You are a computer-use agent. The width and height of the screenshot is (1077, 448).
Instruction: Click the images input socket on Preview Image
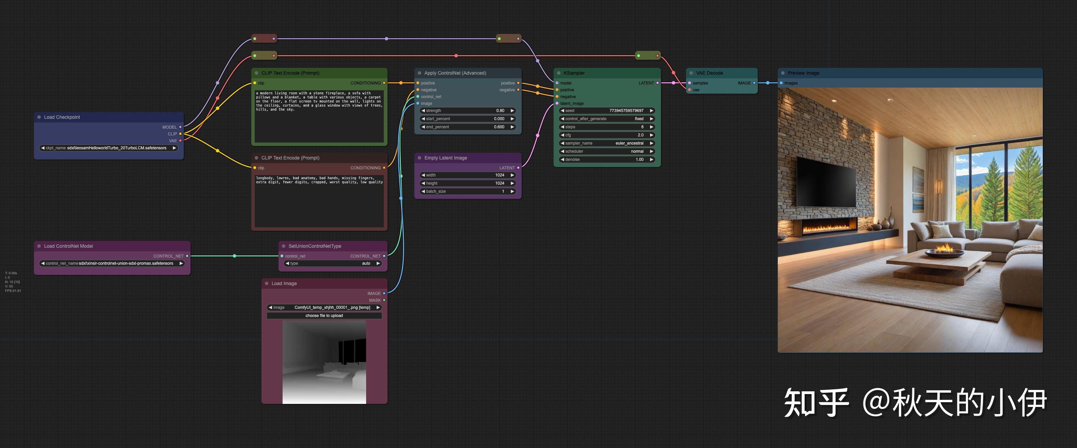point(781,83)
